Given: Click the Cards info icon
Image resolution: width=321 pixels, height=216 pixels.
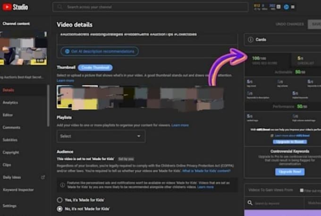Looking at the screenshot, I should [x=250, y=40].
